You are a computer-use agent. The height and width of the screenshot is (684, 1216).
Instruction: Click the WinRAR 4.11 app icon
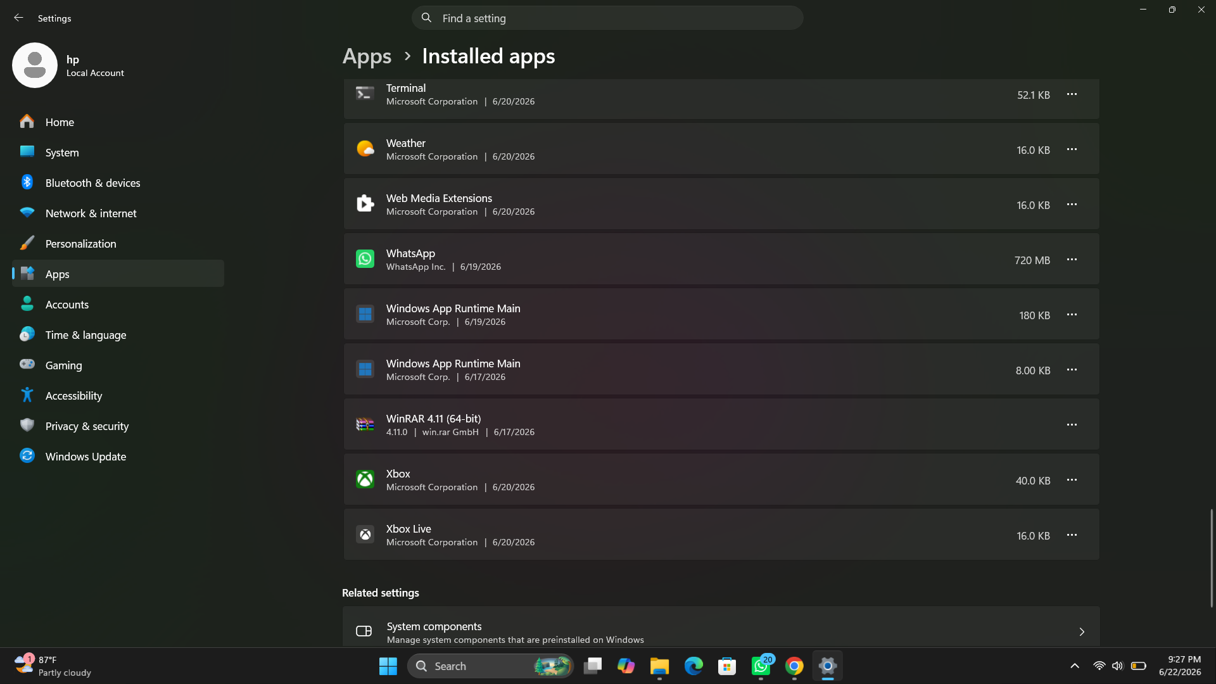[365, 424]
